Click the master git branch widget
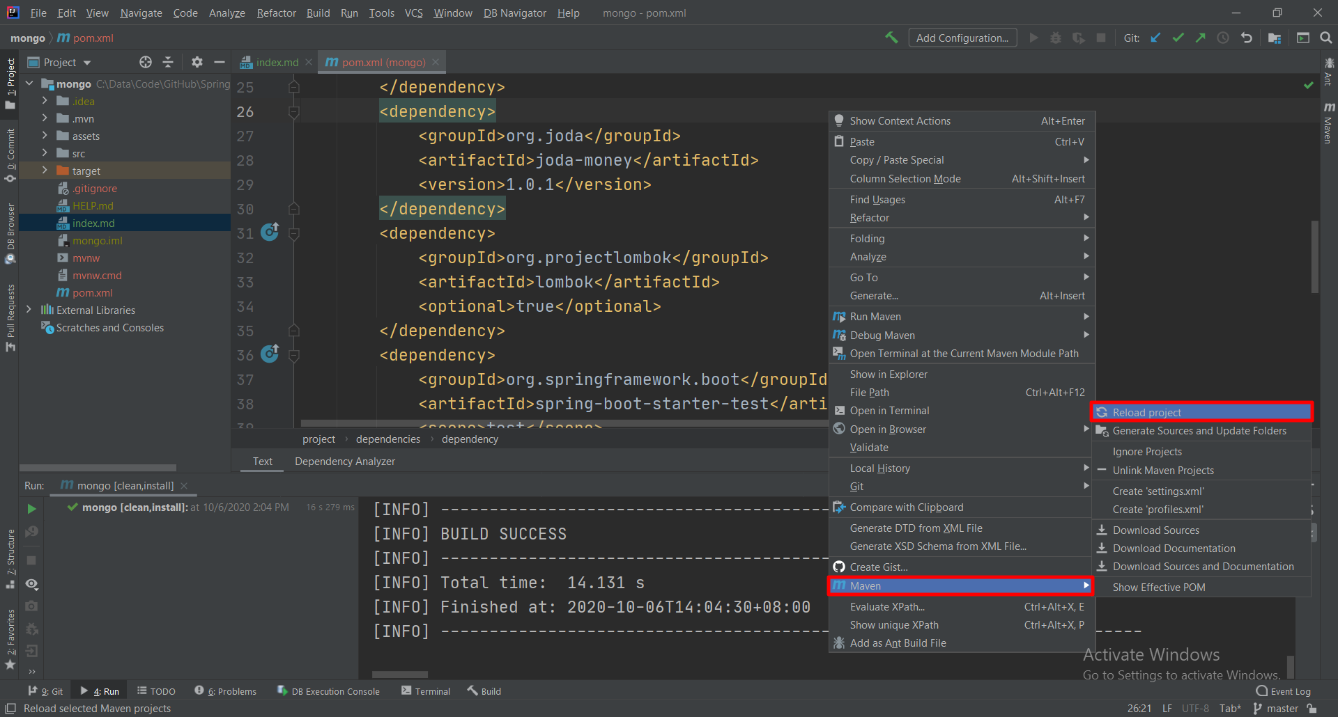Image resolution: width=1338 pixels, height=717 pixels. click(x=1275, y=709)
